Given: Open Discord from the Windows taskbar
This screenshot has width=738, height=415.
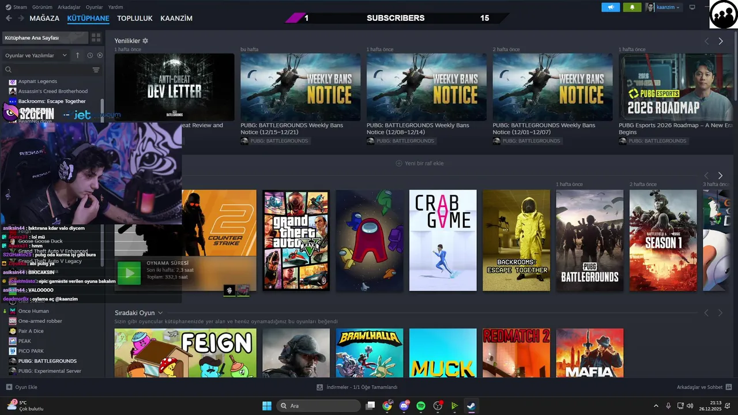Looking at the screenshot, I should coord(404,406).
